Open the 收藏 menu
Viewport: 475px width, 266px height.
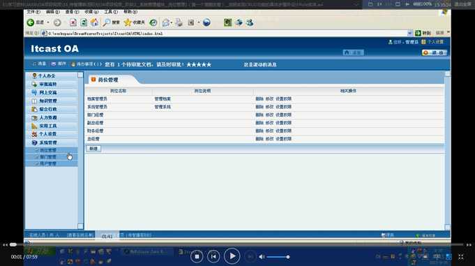(x=91, y=12)
